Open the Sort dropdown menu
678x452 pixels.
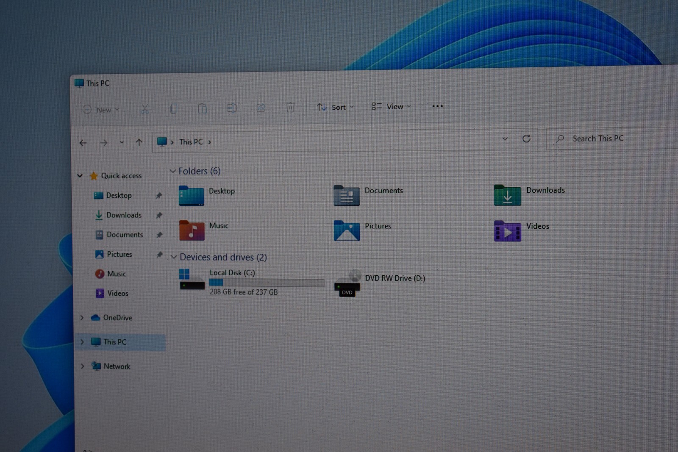point(335,107)
